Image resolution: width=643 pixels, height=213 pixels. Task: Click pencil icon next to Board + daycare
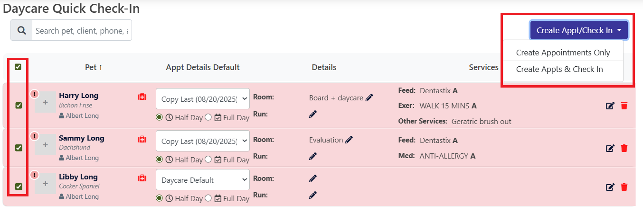coord(369,98)
